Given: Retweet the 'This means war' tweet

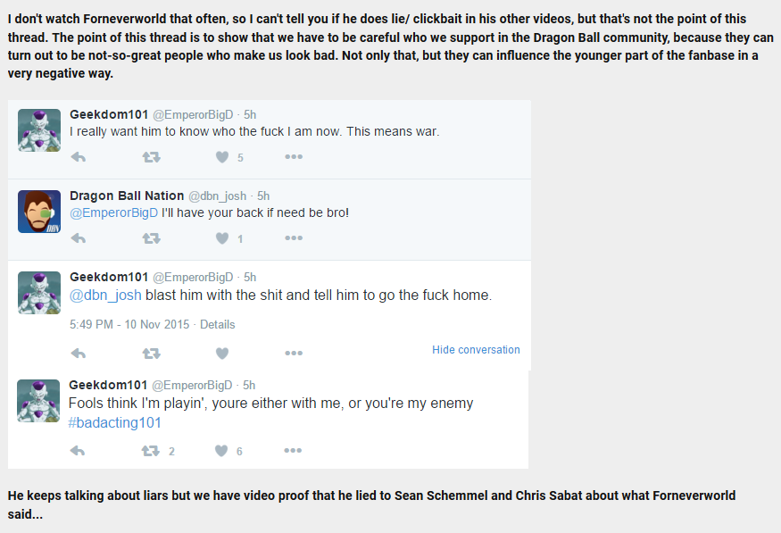Looking at the screenshot, I should [x=151, y=157].
